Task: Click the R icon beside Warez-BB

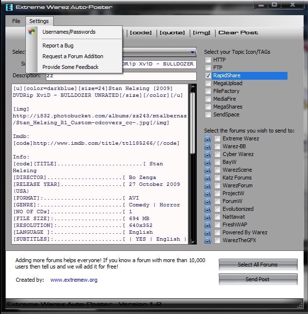Action: click(207, 146)
